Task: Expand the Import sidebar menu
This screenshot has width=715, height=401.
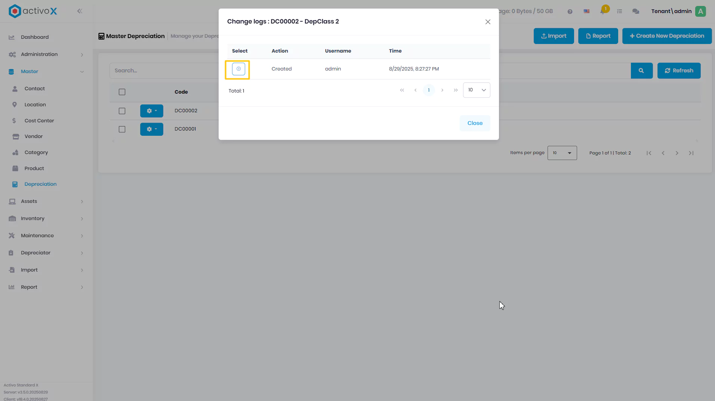Action: point(46,270)
